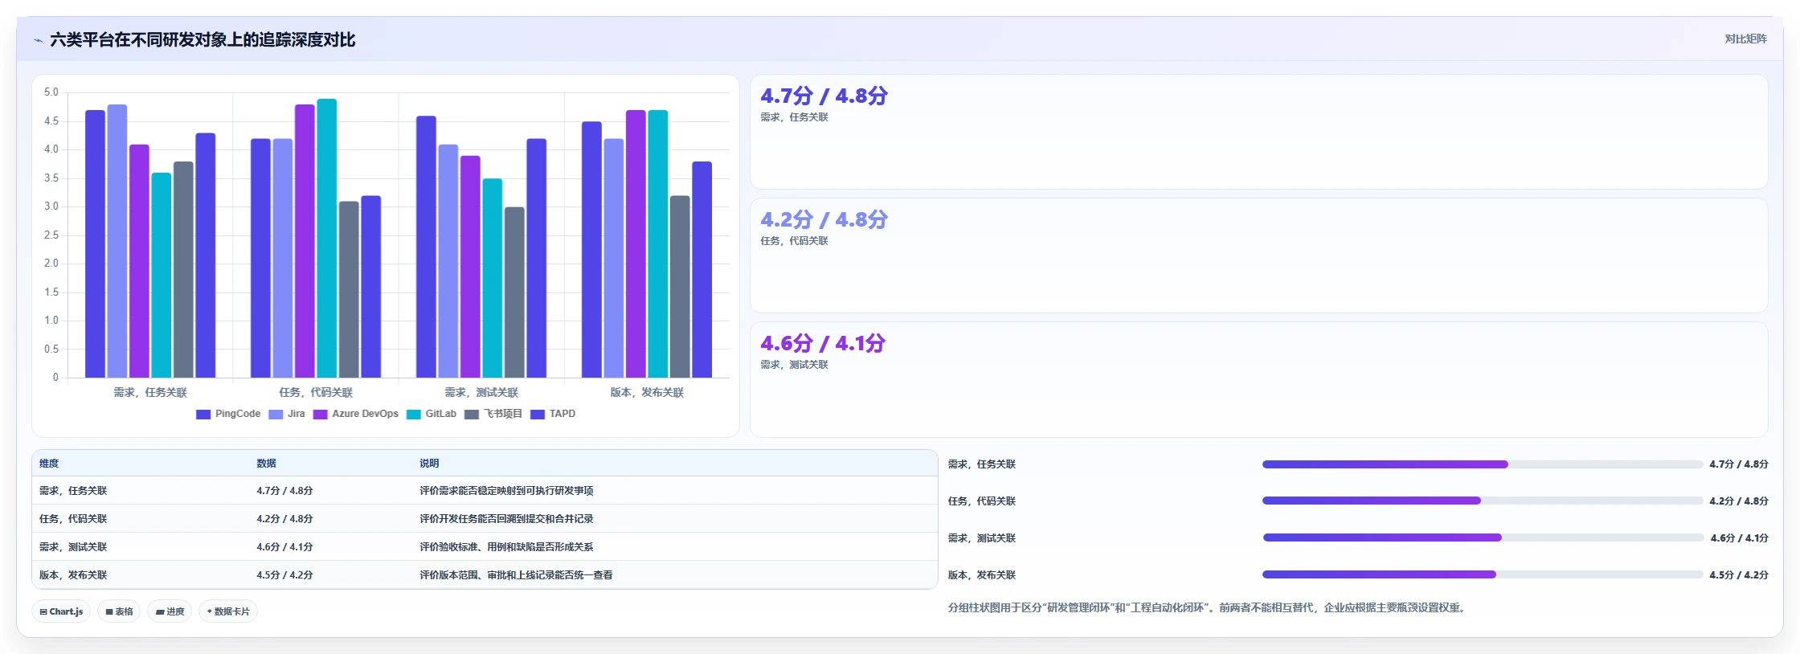Toggle the 飞书项目 legend entry
This screenshot has width=1800, height=654.
(493, 414)
